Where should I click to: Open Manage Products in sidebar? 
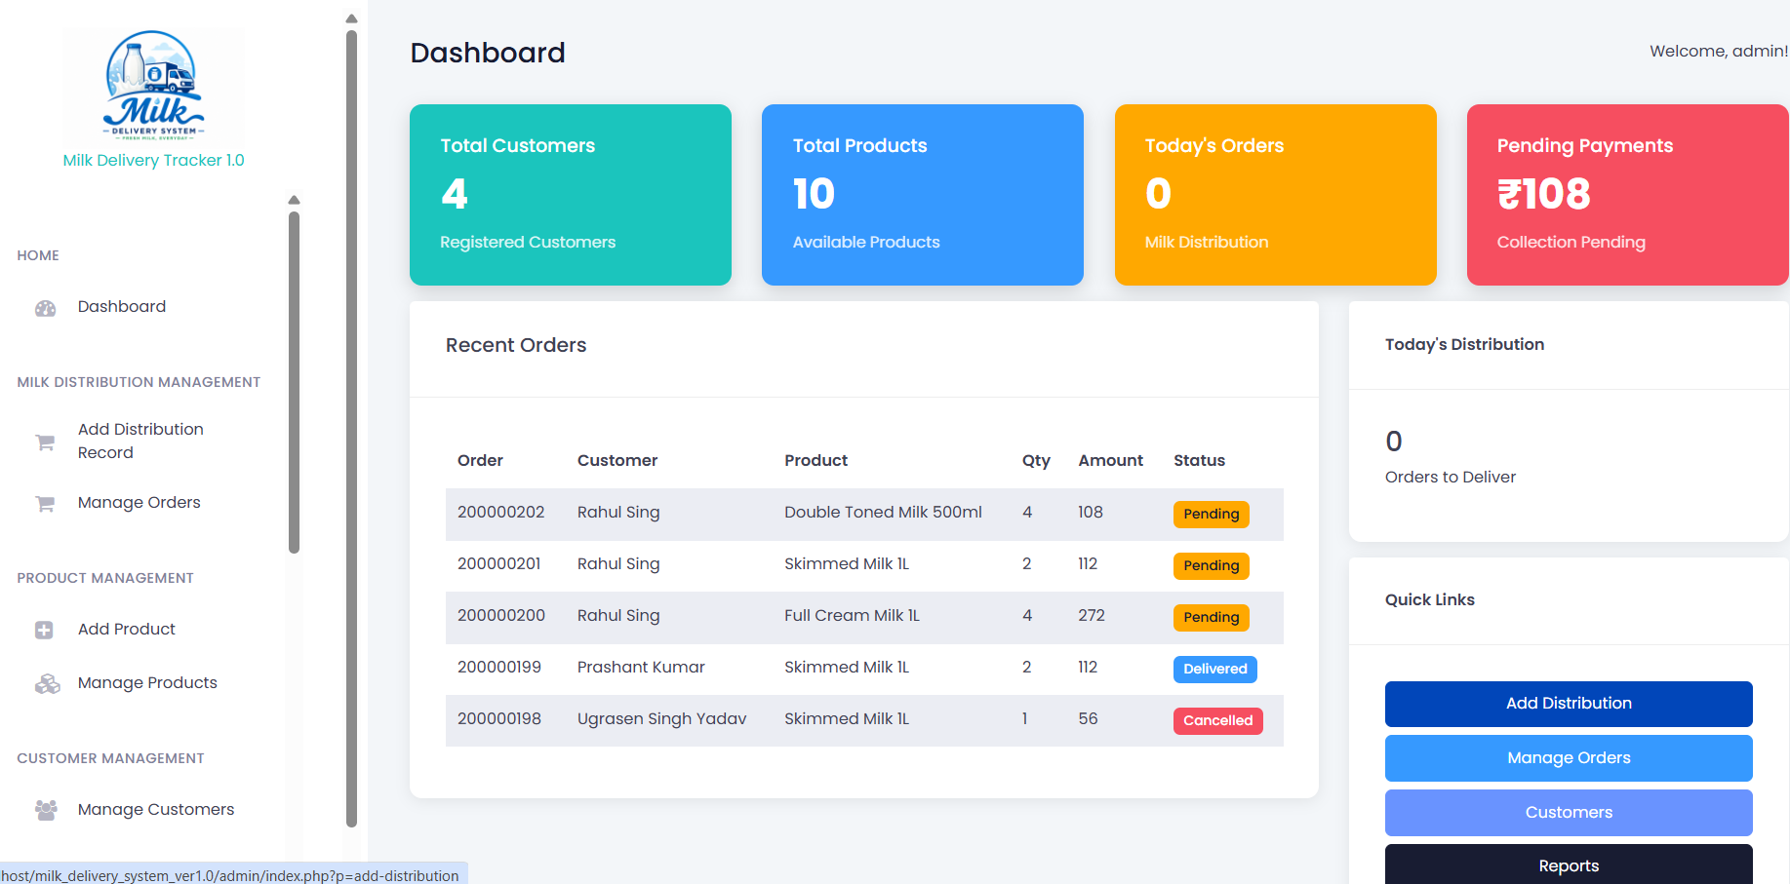pos(147,682)
